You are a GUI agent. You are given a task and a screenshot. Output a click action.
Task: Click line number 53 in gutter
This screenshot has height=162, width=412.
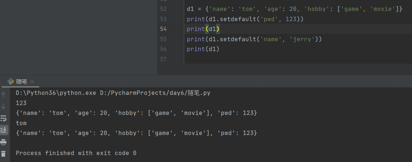click(x=163, y=19)
